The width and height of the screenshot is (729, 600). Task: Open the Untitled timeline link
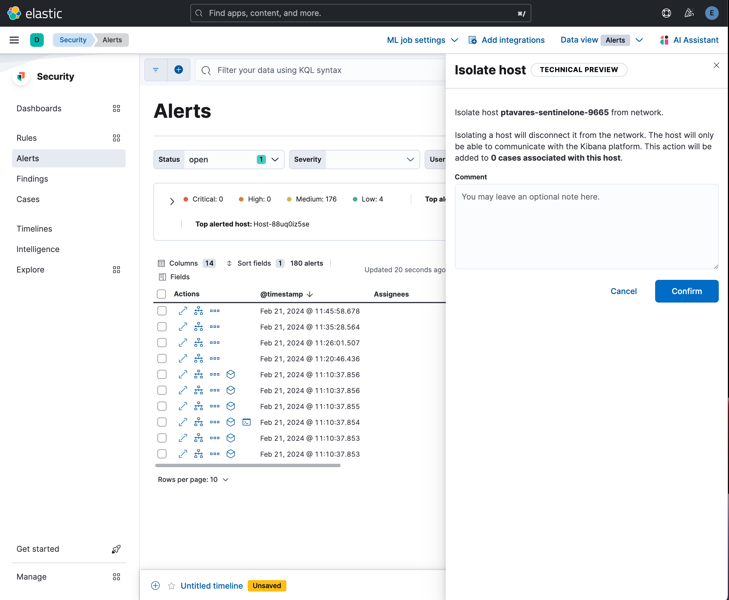(x=212, y=586)
